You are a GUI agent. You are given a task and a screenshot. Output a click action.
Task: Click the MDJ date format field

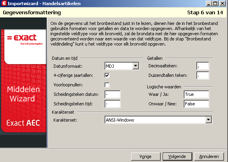122,66
